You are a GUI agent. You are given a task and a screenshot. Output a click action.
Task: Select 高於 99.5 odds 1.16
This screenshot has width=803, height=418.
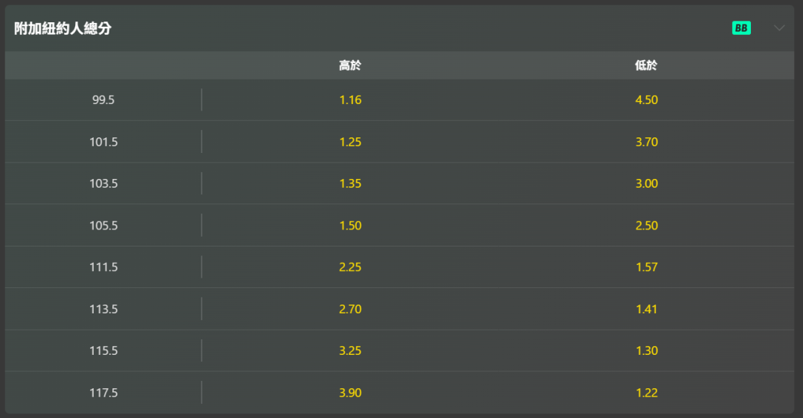pos(350,99)
